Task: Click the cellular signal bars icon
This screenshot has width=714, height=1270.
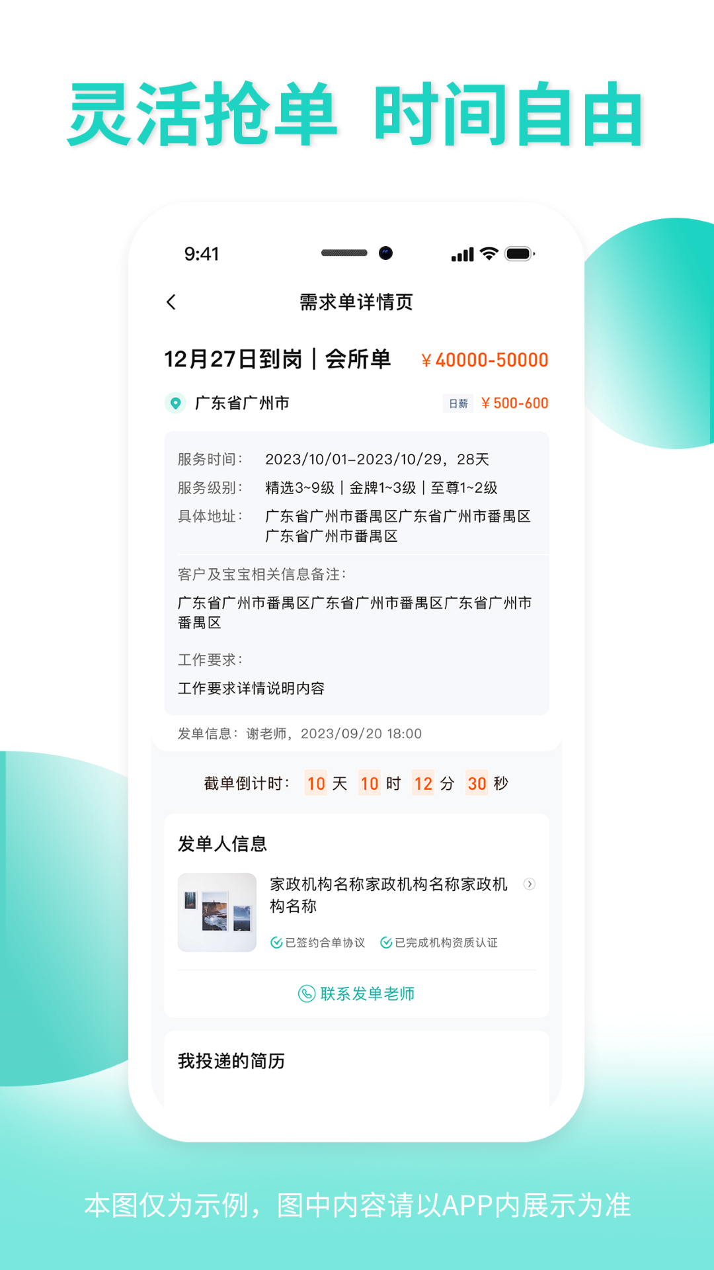Action: click(x=463, y=255)
